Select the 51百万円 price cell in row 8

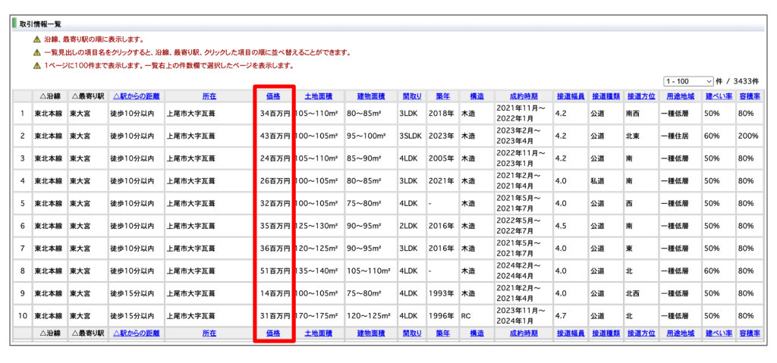tap(275, 271)
